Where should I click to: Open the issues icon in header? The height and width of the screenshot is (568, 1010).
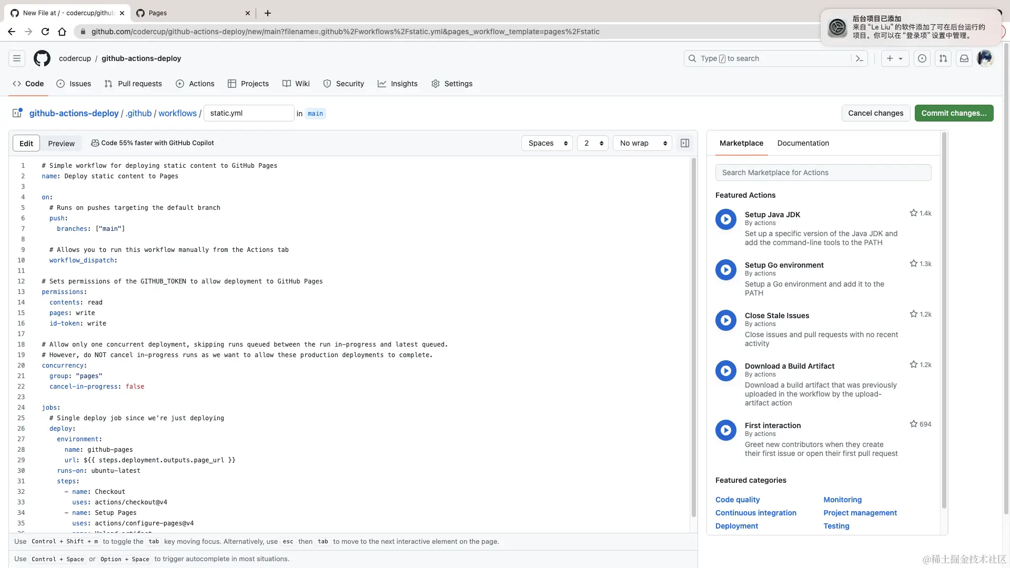tap(922, 58)
